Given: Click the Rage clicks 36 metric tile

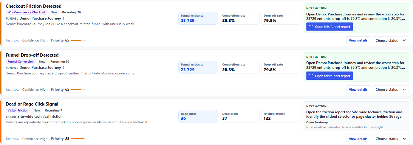Looking at the screenshot, I should [198, 116].
